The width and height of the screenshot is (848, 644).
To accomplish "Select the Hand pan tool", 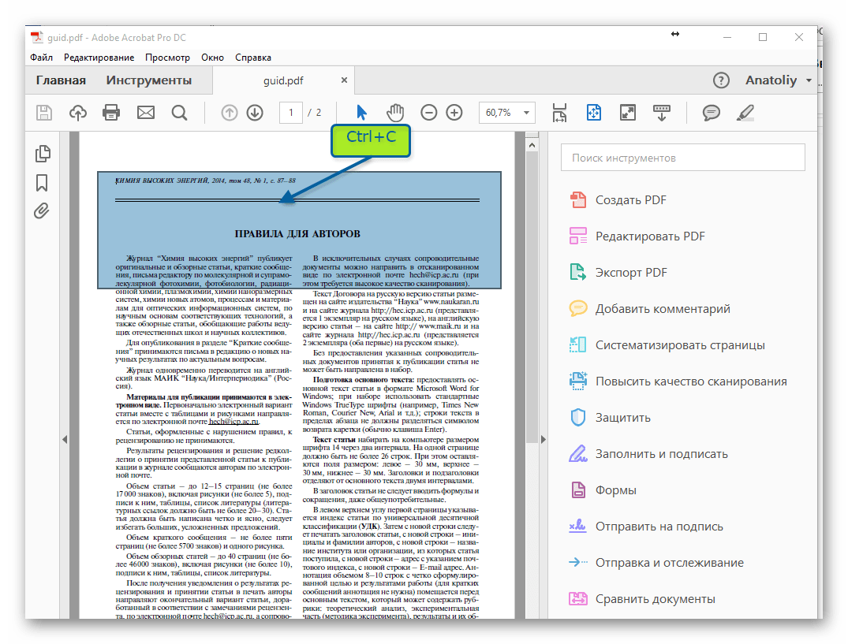I will click(x=394, y=113).
